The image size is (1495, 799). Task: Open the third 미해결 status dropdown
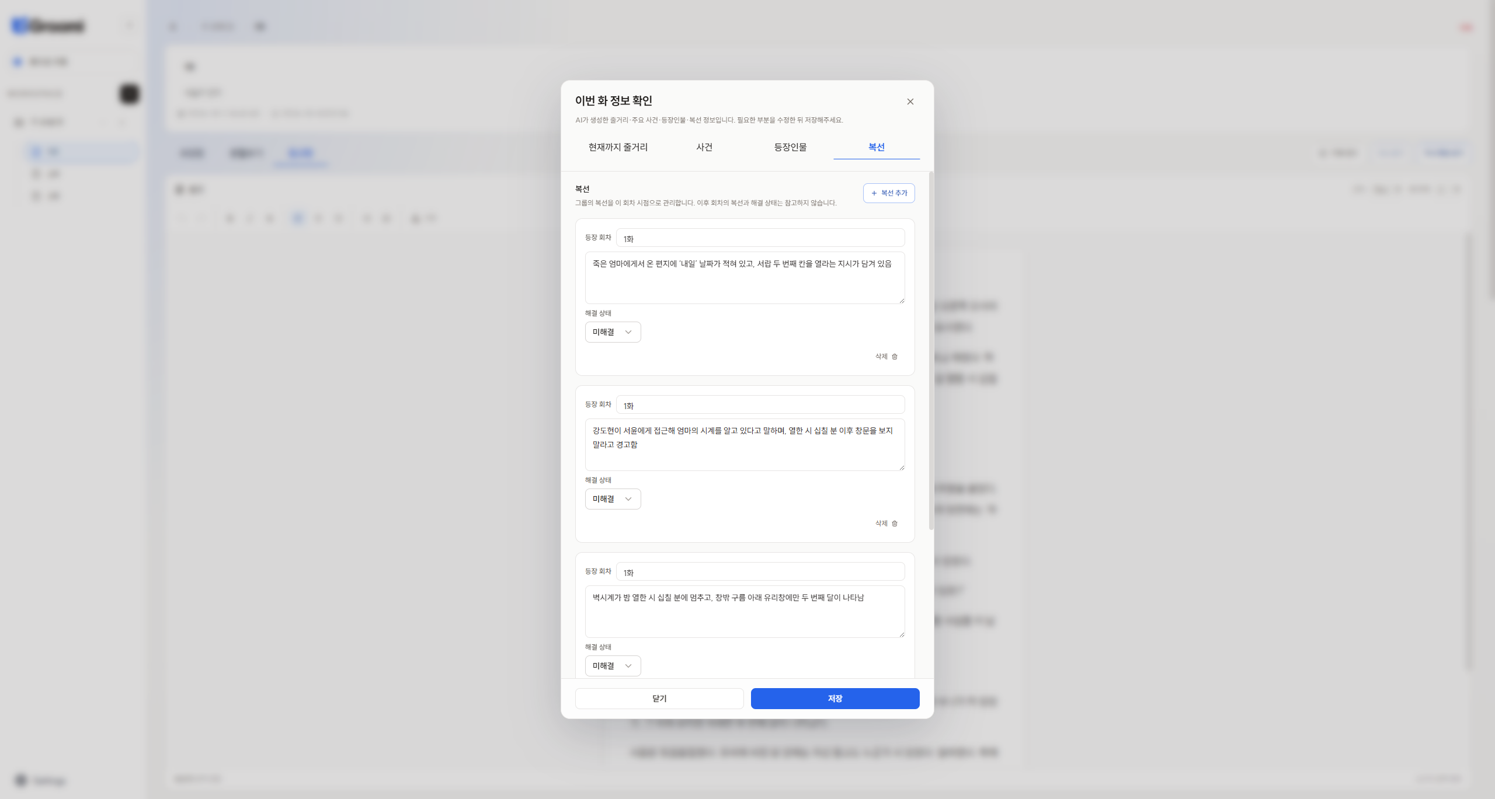pos(613,666)
